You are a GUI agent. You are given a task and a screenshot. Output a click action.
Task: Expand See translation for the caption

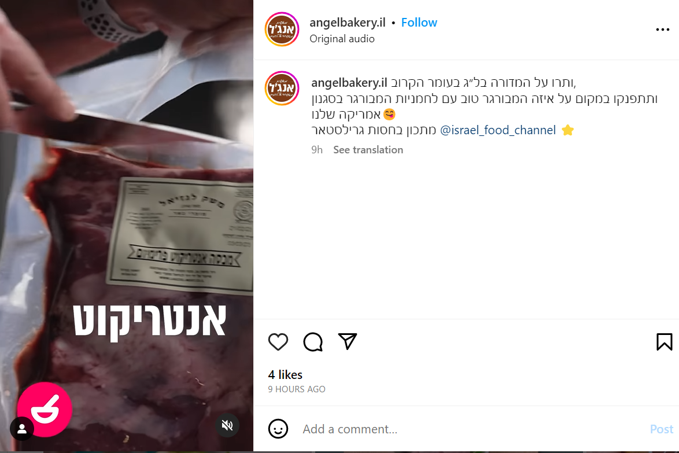click(368, 150)
